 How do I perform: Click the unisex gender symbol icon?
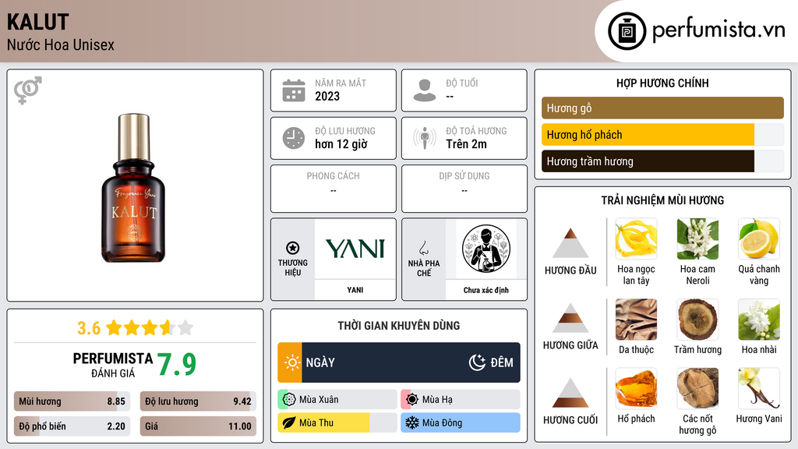point(28,90)
